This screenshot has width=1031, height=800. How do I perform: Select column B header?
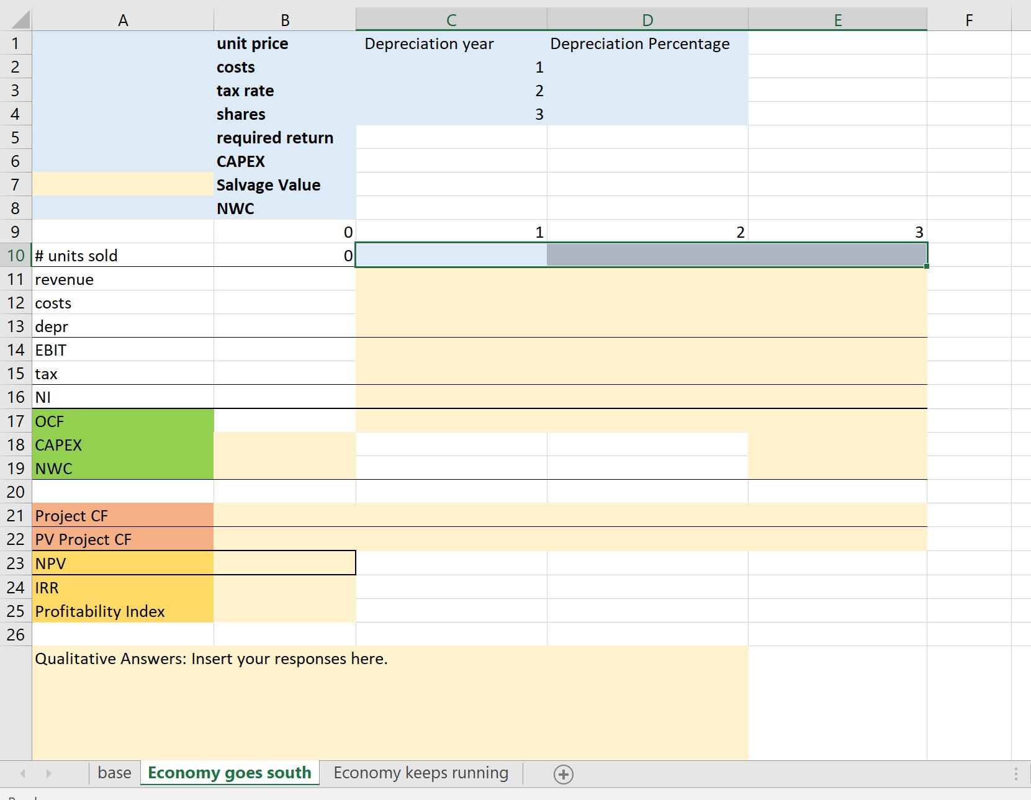pos(285,20)
